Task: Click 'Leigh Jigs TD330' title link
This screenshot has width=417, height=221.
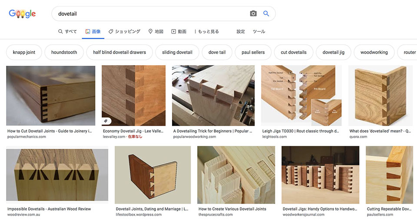Action: (x=301, y=131)
